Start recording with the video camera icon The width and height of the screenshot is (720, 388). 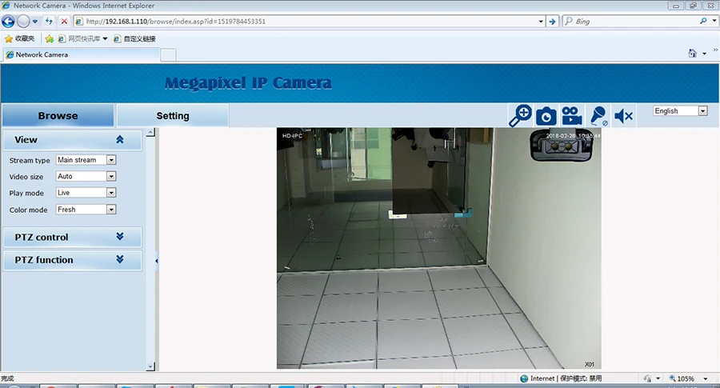pos(572,116)
